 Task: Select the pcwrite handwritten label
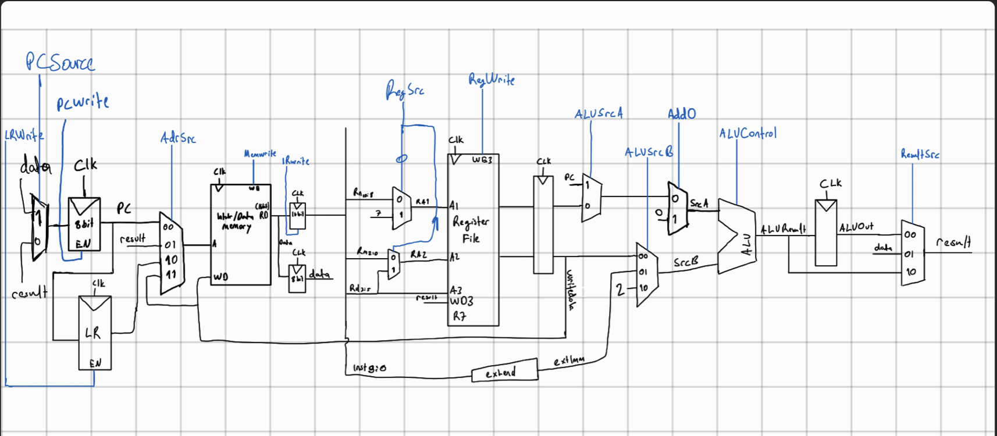tap(83, 102)
